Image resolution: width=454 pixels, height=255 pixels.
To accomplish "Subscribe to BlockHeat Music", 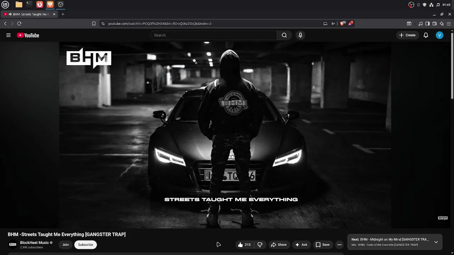I will click(85, 245).
